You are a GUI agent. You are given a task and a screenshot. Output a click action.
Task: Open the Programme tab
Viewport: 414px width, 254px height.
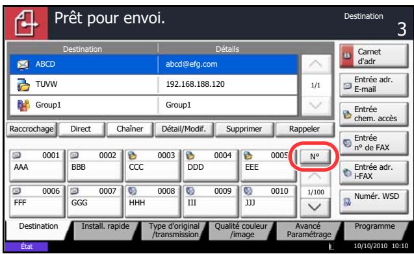(375, 230)
